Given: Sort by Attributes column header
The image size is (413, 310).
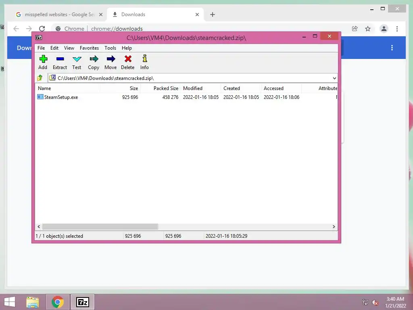Looking at the screenshot, I should [x=320, y=88].
